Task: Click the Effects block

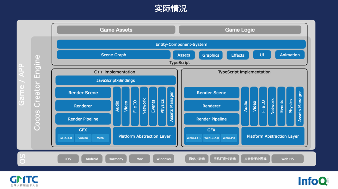Action: pos(238,55)
